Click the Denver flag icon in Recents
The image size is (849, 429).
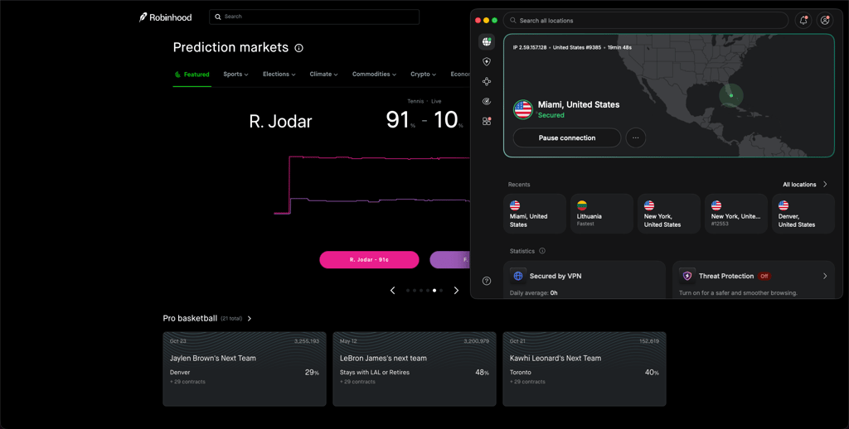784,205
